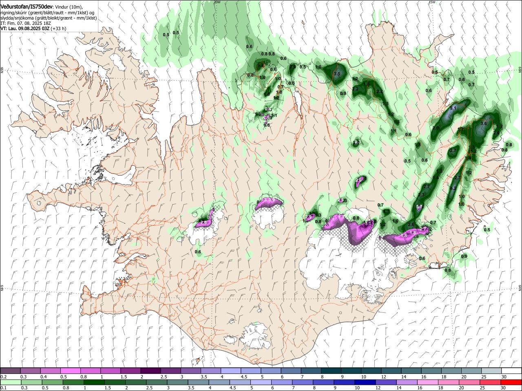Click the 'IT: Fim. 07. 08. 2025 18Z' line

pyautogui.click(x=25, y=23)
